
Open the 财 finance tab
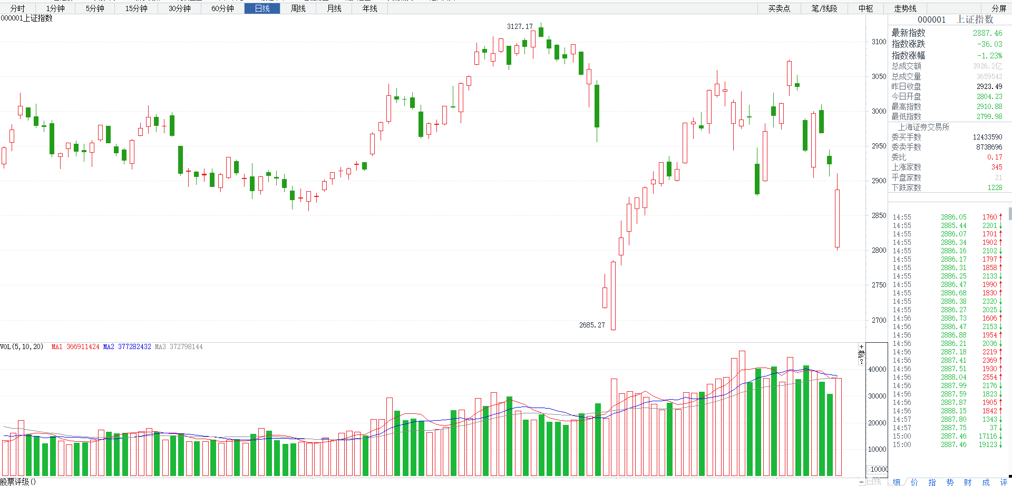(968, 482)
